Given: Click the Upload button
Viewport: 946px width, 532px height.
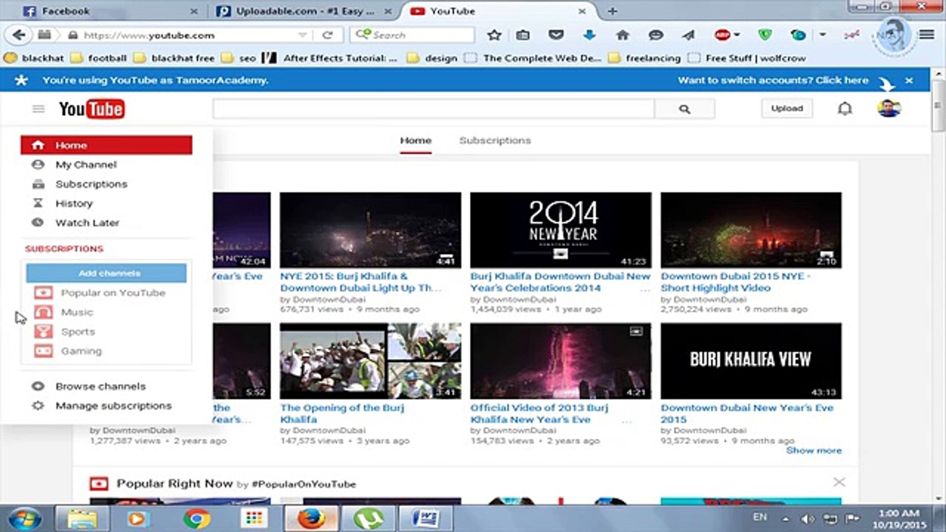Looking at the screenshot, I should [787, 108].
